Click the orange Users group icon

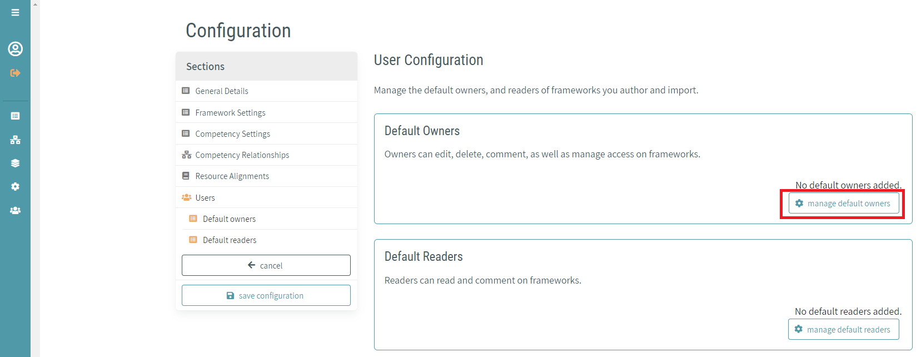tap(186, 197)
